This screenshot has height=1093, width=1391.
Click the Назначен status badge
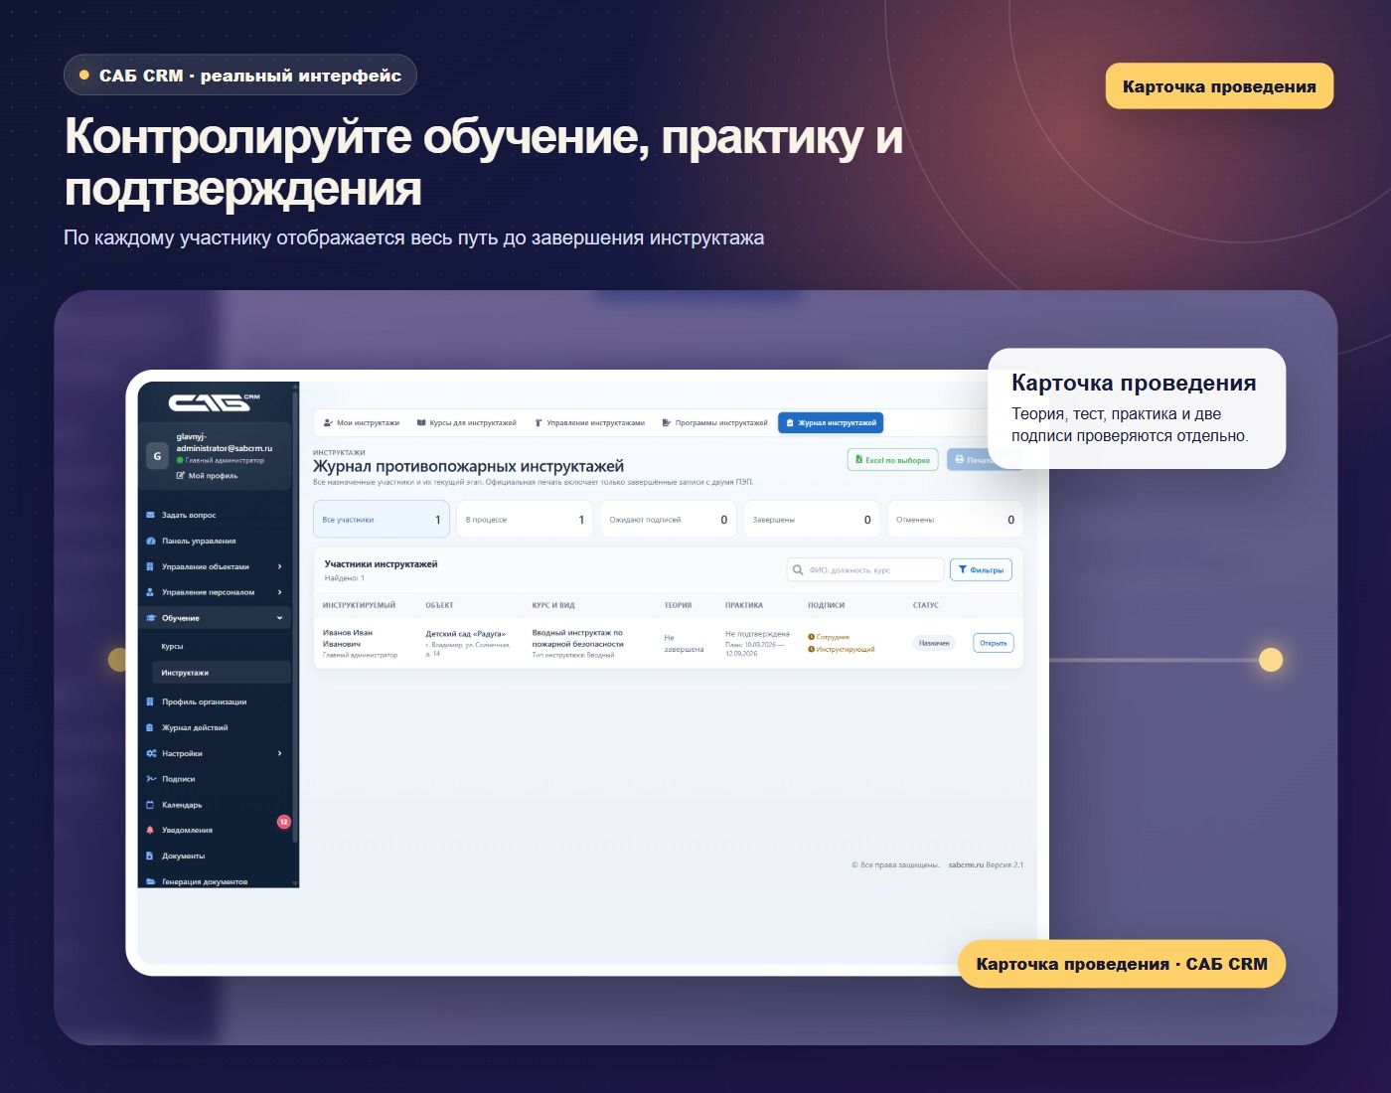tap(934, 643)
